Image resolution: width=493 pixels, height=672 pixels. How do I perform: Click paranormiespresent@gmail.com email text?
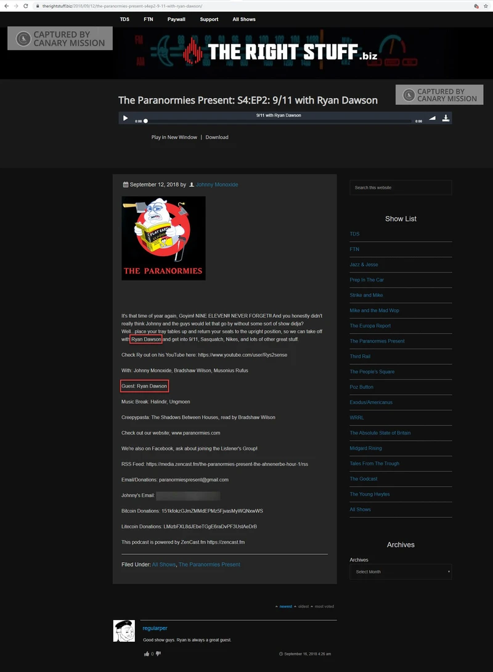[x=194, y=479]
